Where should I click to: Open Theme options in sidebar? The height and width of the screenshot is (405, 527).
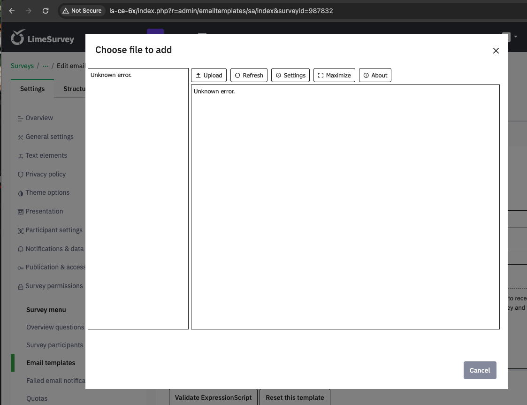tap(47, 192)
